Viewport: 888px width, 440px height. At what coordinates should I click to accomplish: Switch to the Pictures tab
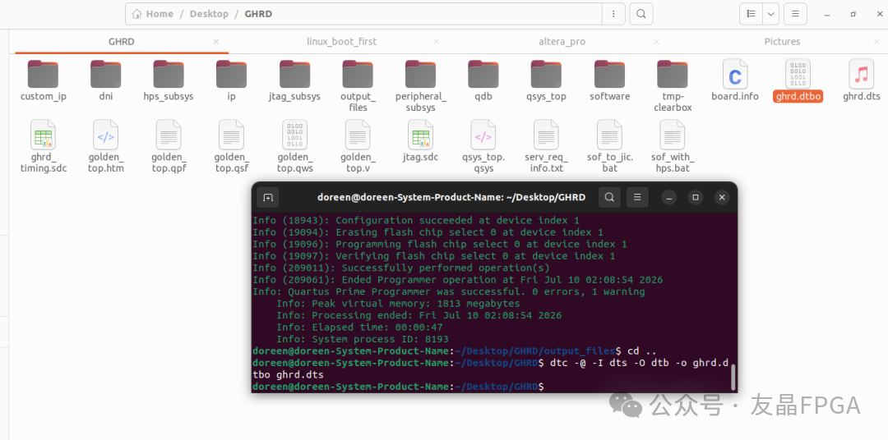pos(782,42)
